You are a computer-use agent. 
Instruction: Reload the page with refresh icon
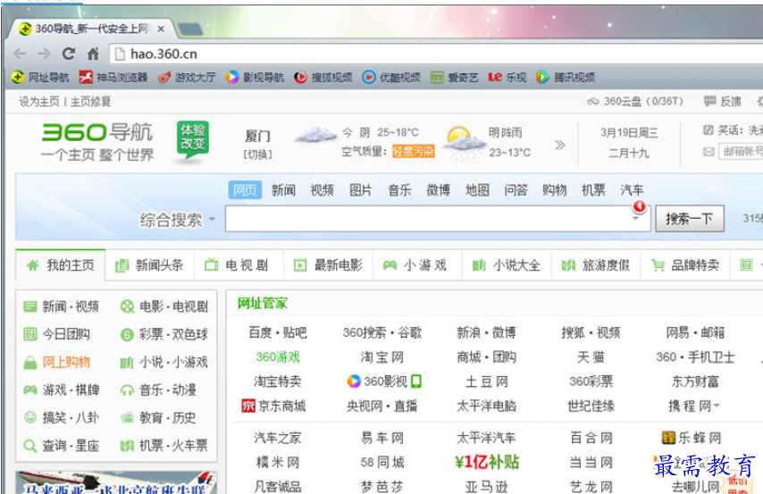(x=69, y=54)
